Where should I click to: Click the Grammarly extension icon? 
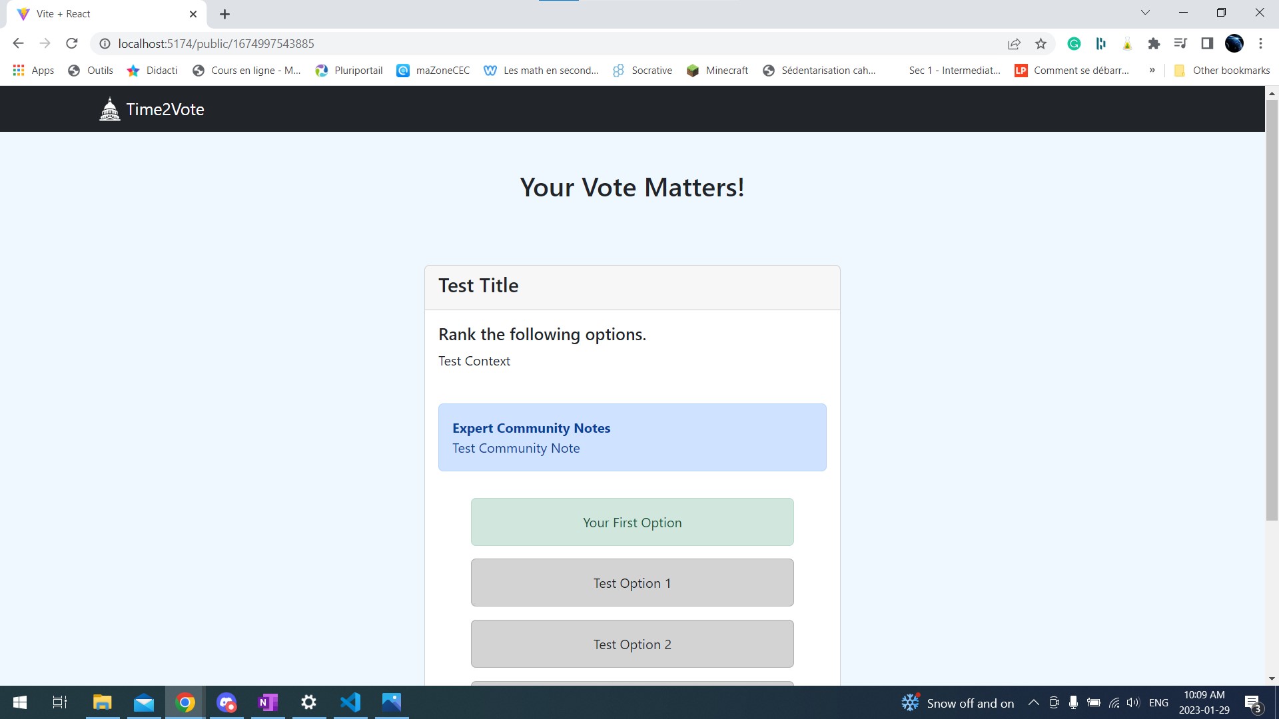point(1074,44)
